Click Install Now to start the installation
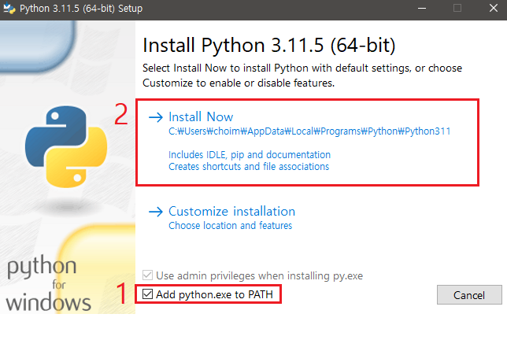Screen dimensions: 507x362 pyautogui.click(x=201, y=116)
